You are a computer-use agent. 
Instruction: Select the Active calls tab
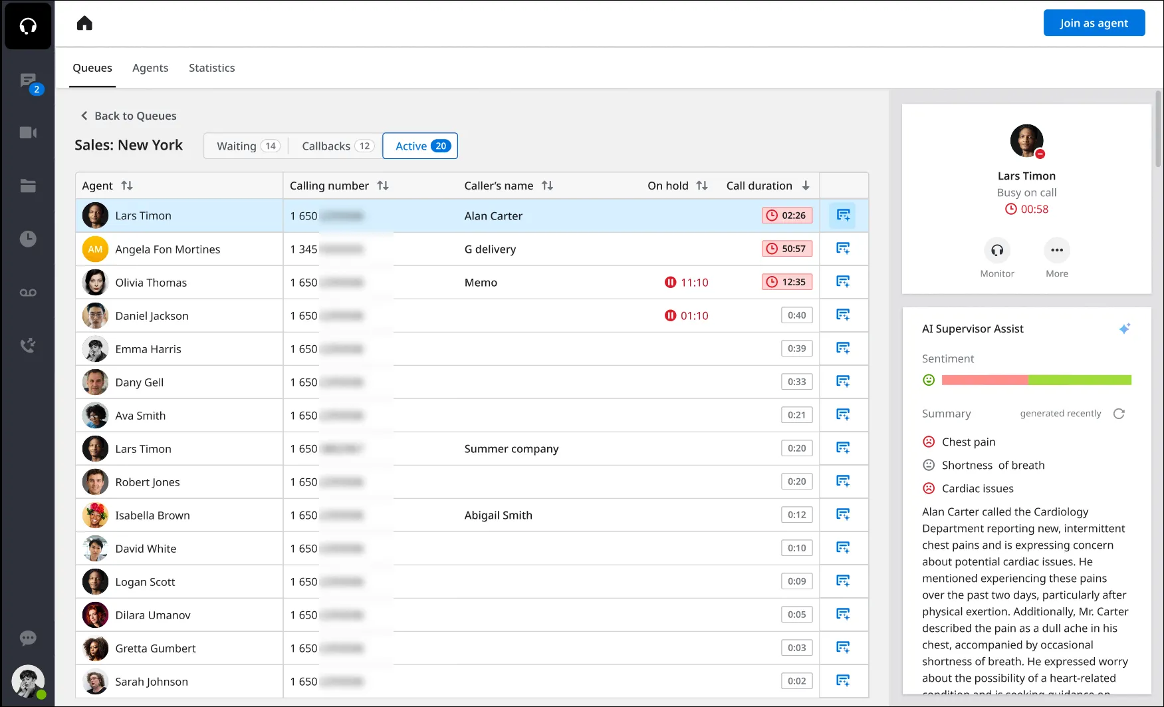[420, 146]
